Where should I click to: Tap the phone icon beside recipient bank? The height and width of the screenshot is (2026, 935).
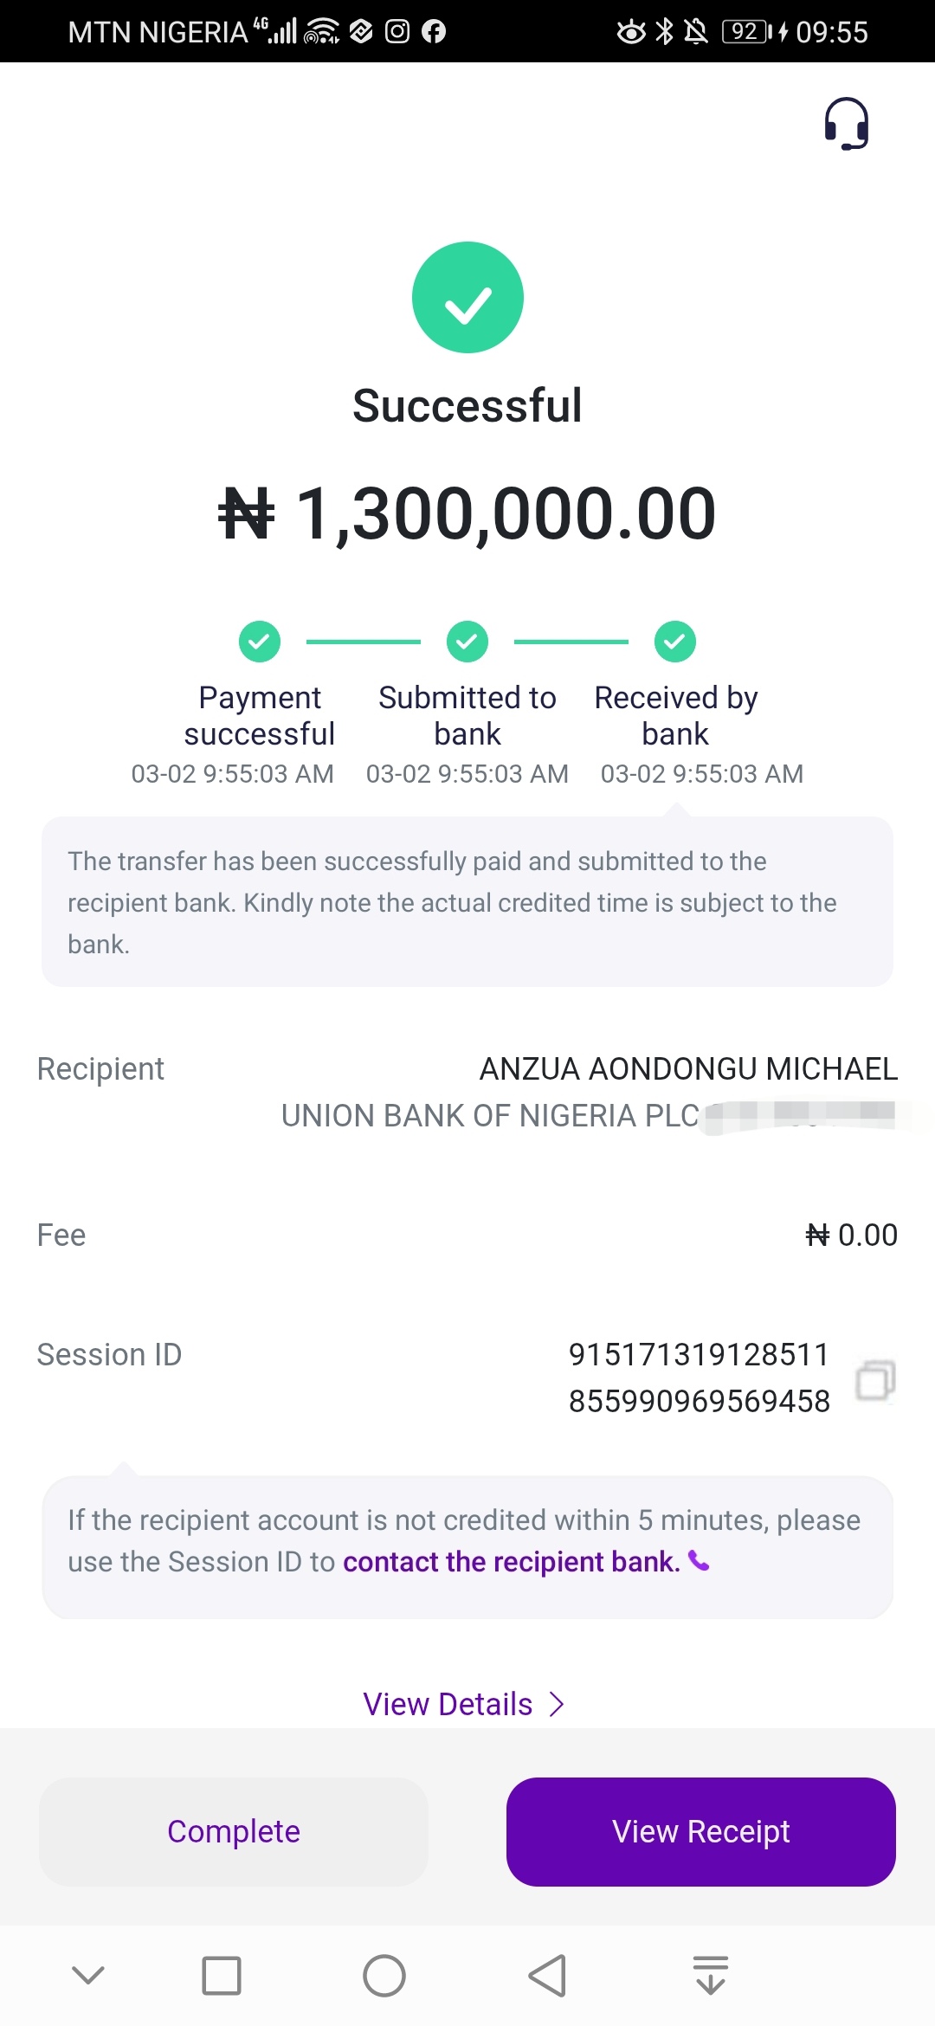[x=699, y=1561]
